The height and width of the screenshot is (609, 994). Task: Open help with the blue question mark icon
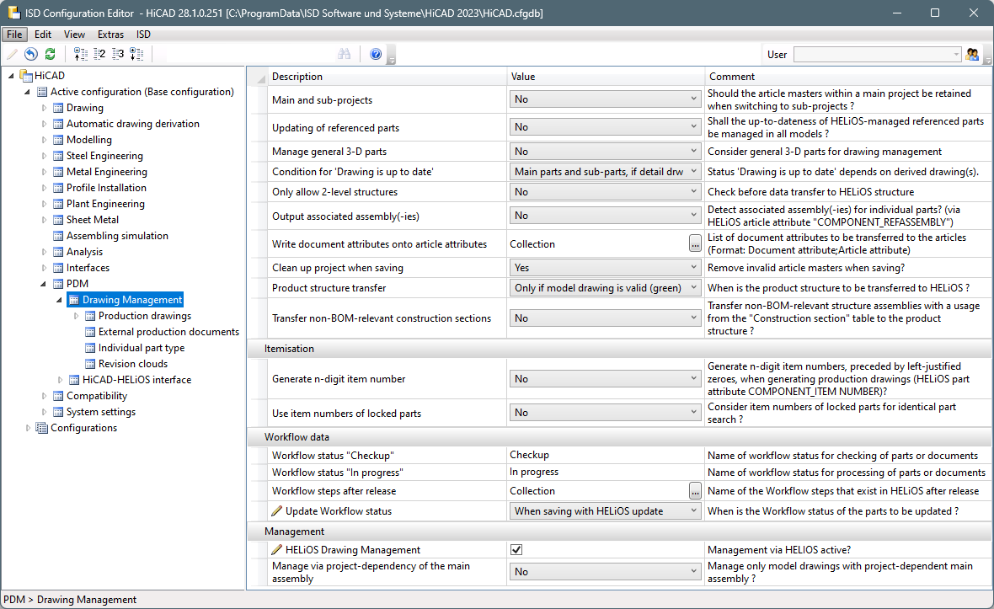tap(376, 54)
